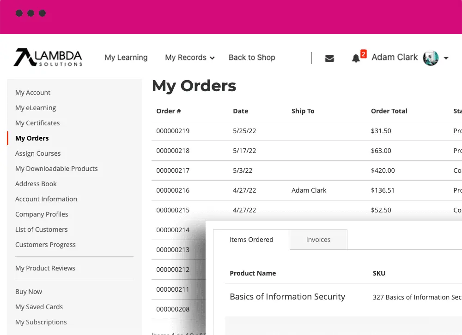Click the Date column header
This screenshot has width=462, height=335.
click(x=240, y=111)
